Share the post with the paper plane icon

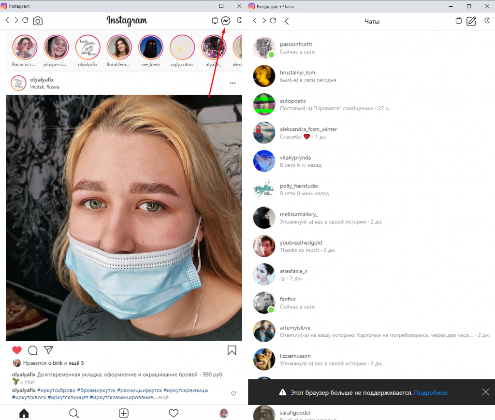[48, 350]
